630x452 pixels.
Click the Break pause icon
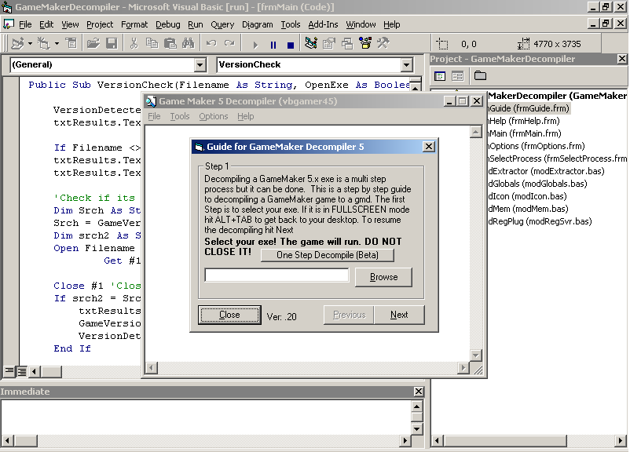(x=273, y=45)
